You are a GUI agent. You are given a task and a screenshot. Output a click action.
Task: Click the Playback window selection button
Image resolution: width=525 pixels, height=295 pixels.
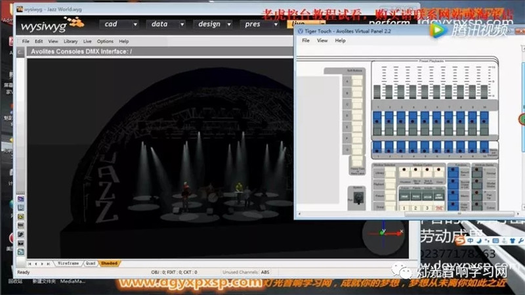(x=390, y=184)
